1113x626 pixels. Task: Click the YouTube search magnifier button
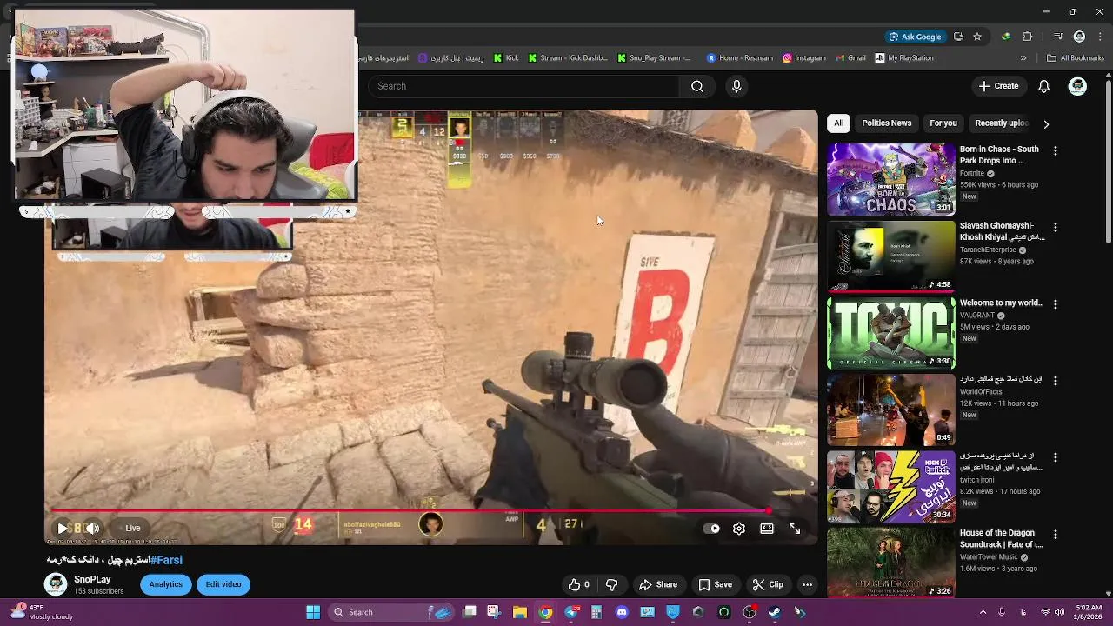click(x=696, y=86)
